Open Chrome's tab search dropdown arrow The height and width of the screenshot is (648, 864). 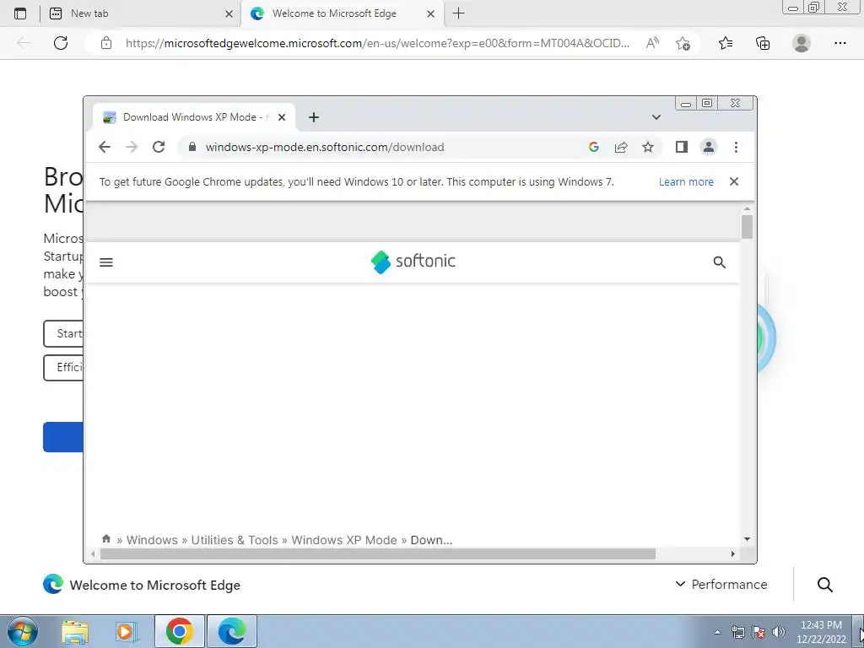[656, 117]
